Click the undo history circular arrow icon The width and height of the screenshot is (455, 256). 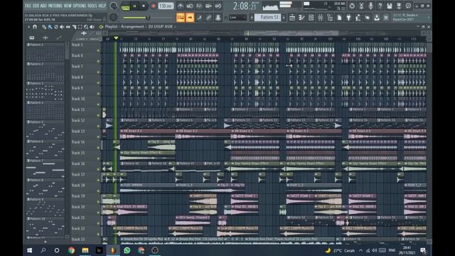coord(352,6)
